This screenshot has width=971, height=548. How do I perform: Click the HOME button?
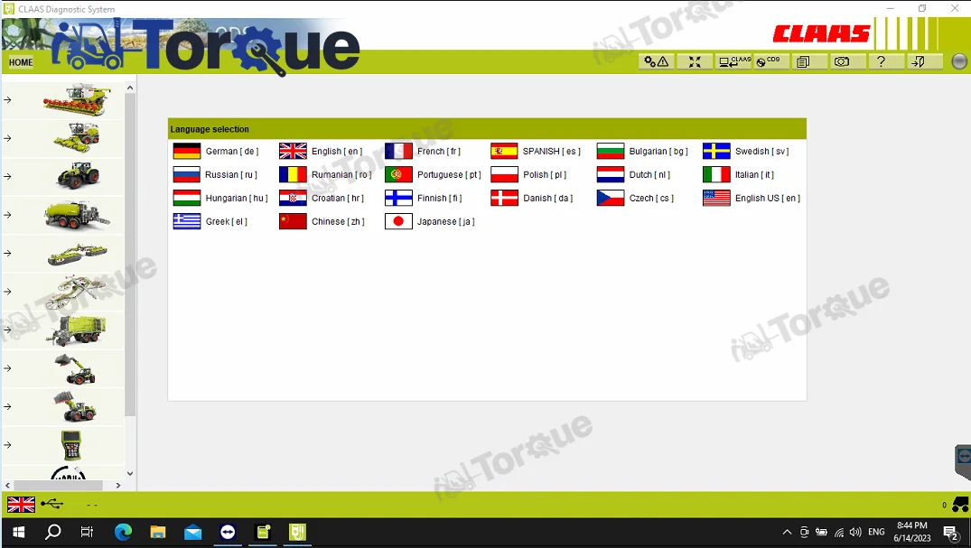[x=21, y=62]
